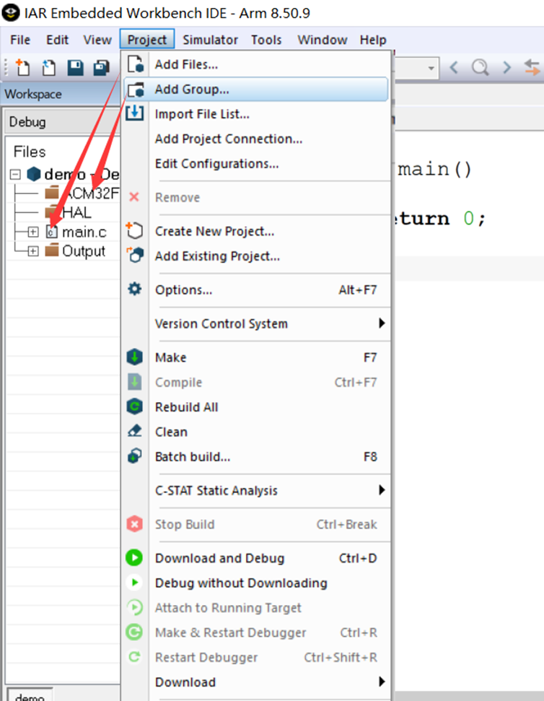
Task: Open the Debug configuration dropdown
Action: pyautogui.click(x=61, y=122)
